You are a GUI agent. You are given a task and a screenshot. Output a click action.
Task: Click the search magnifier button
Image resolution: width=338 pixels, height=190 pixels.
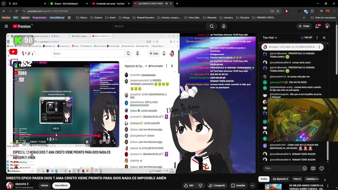212,26
